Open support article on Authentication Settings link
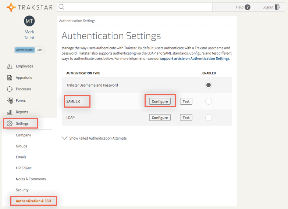 195,58
